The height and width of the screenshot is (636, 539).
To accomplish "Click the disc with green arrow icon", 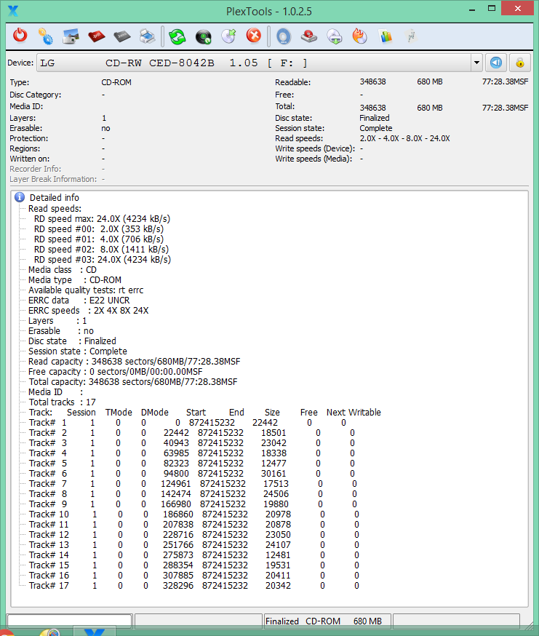I will [x=228, y=36].
